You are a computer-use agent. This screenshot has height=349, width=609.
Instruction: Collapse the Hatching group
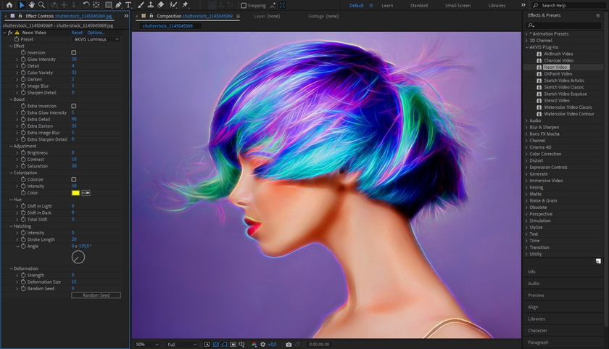point(11,226)
